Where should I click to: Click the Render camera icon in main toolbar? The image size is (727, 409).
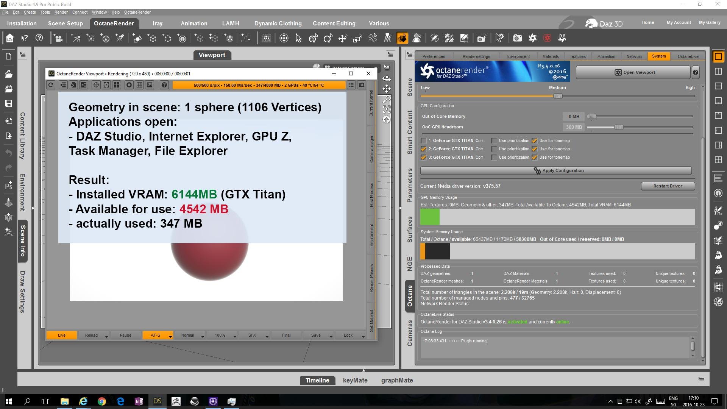(x=517, y=38)
